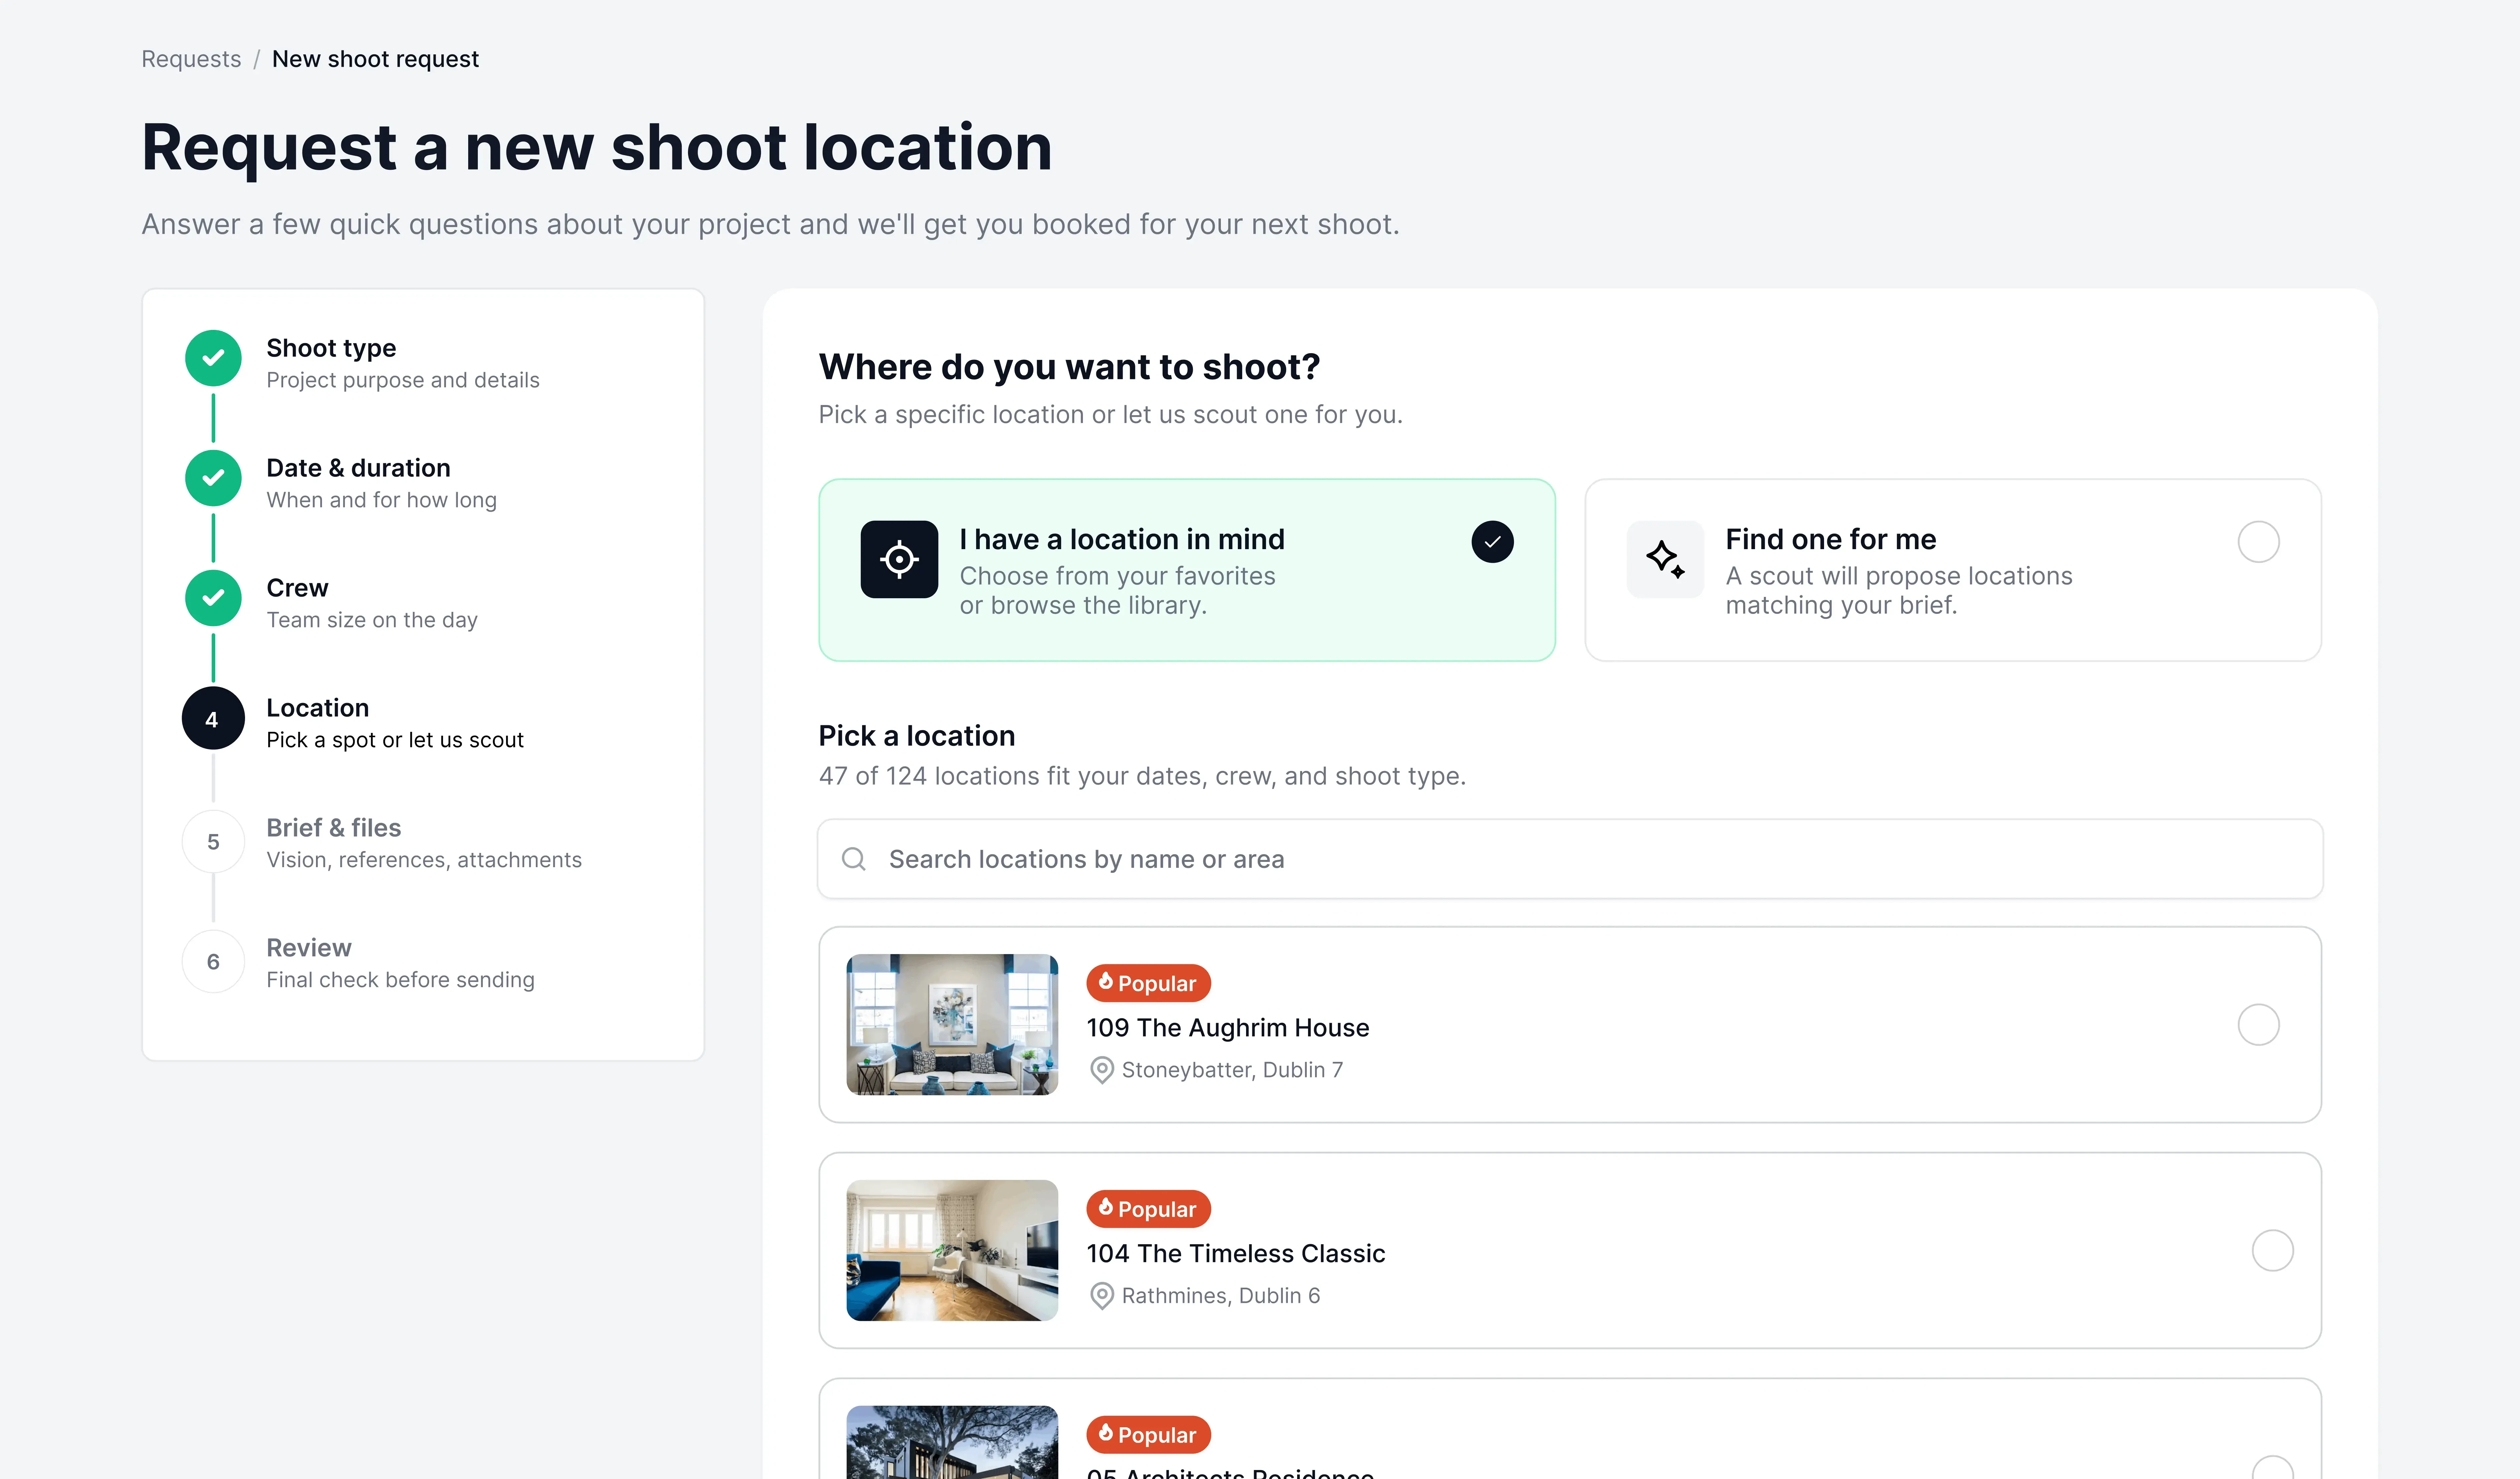Click the sparkle icon for Find one for me
2520x1479 pixels.
coord(1665,559)
